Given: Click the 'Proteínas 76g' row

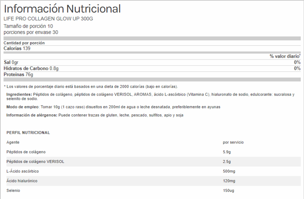Looking at the screenshot, I should pyautogui.click(x=18, y=75).
